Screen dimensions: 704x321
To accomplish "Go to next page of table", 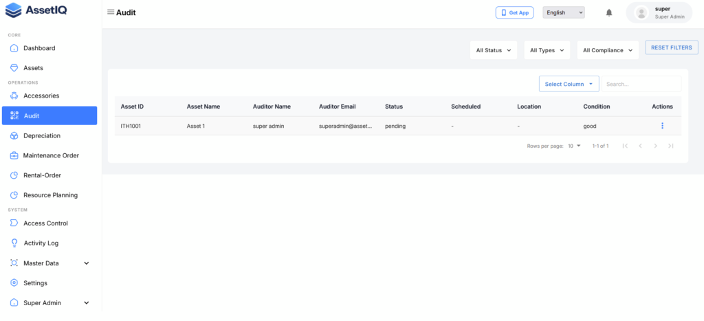I will [x=655, y=146].
